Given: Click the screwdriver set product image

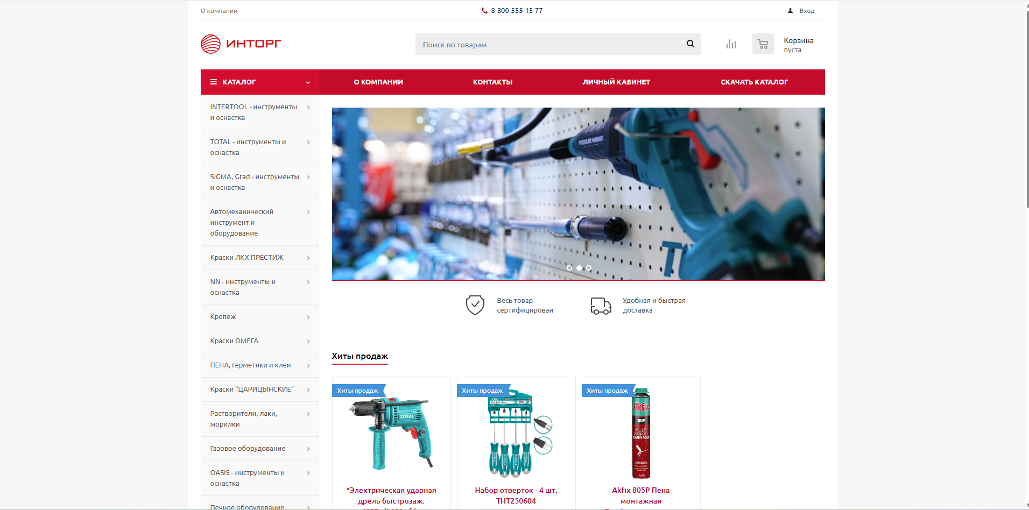Looking at the screenshot, I should click(520, 433).
